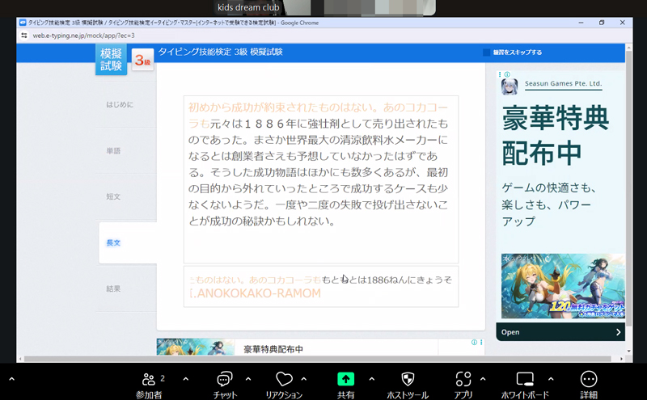The image size is (647, 400).
Task: Open 詳細 more options
Action: coord(589,379)
